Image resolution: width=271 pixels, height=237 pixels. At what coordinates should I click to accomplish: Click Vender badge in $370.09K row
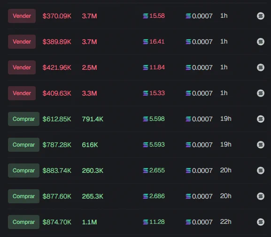pyautogui.click(x=22, y=16)
